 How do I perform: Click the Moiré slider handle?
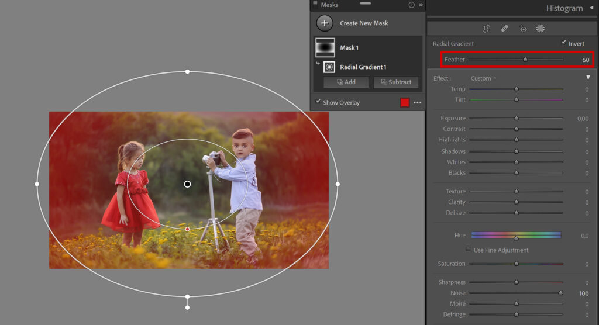517,303
